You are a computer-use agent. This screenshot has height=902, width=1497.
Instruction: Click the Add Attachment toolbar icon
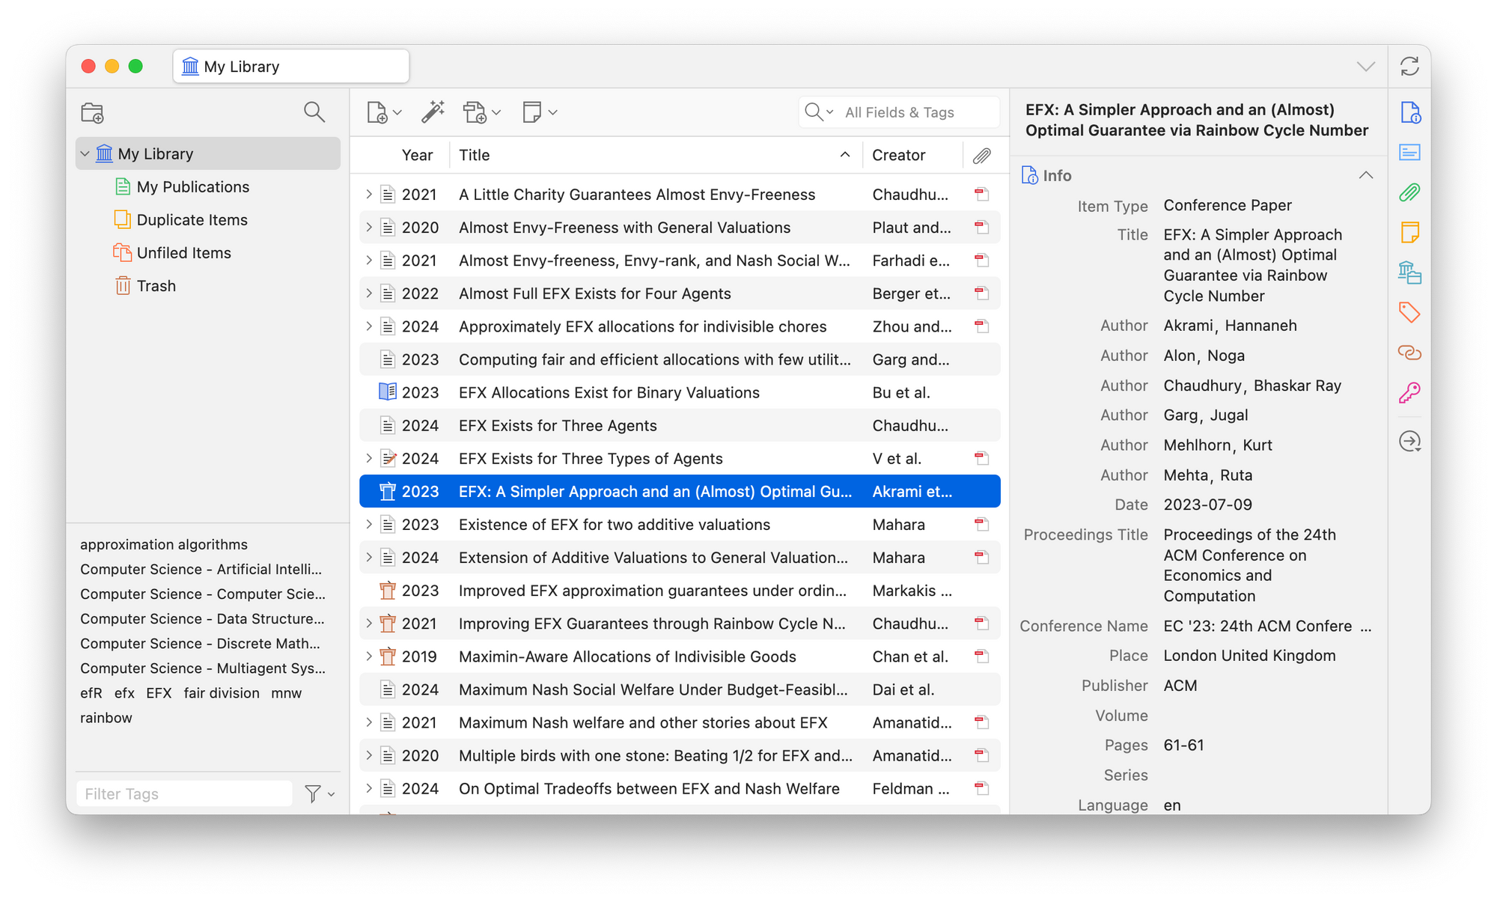[x=475, y=112]
